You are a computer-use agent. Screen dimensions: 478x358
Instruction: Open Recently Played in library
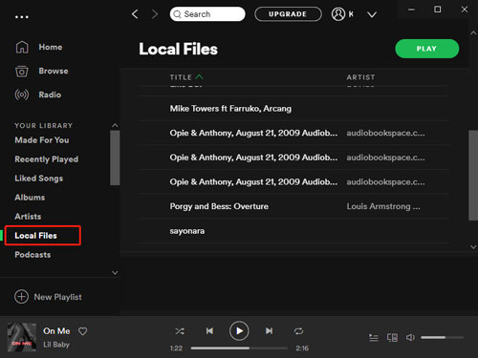(x=46, y=159)
